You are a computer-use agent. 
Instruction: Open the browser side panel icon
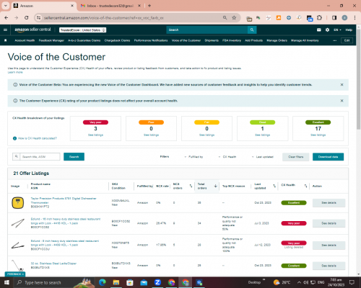(334, 18)
